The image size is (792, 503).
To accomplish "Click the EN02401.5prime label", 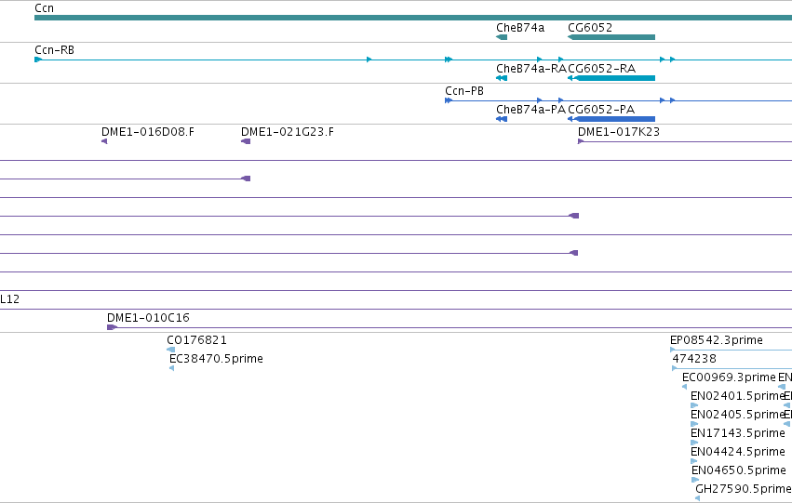I will (x=737, y=396).
